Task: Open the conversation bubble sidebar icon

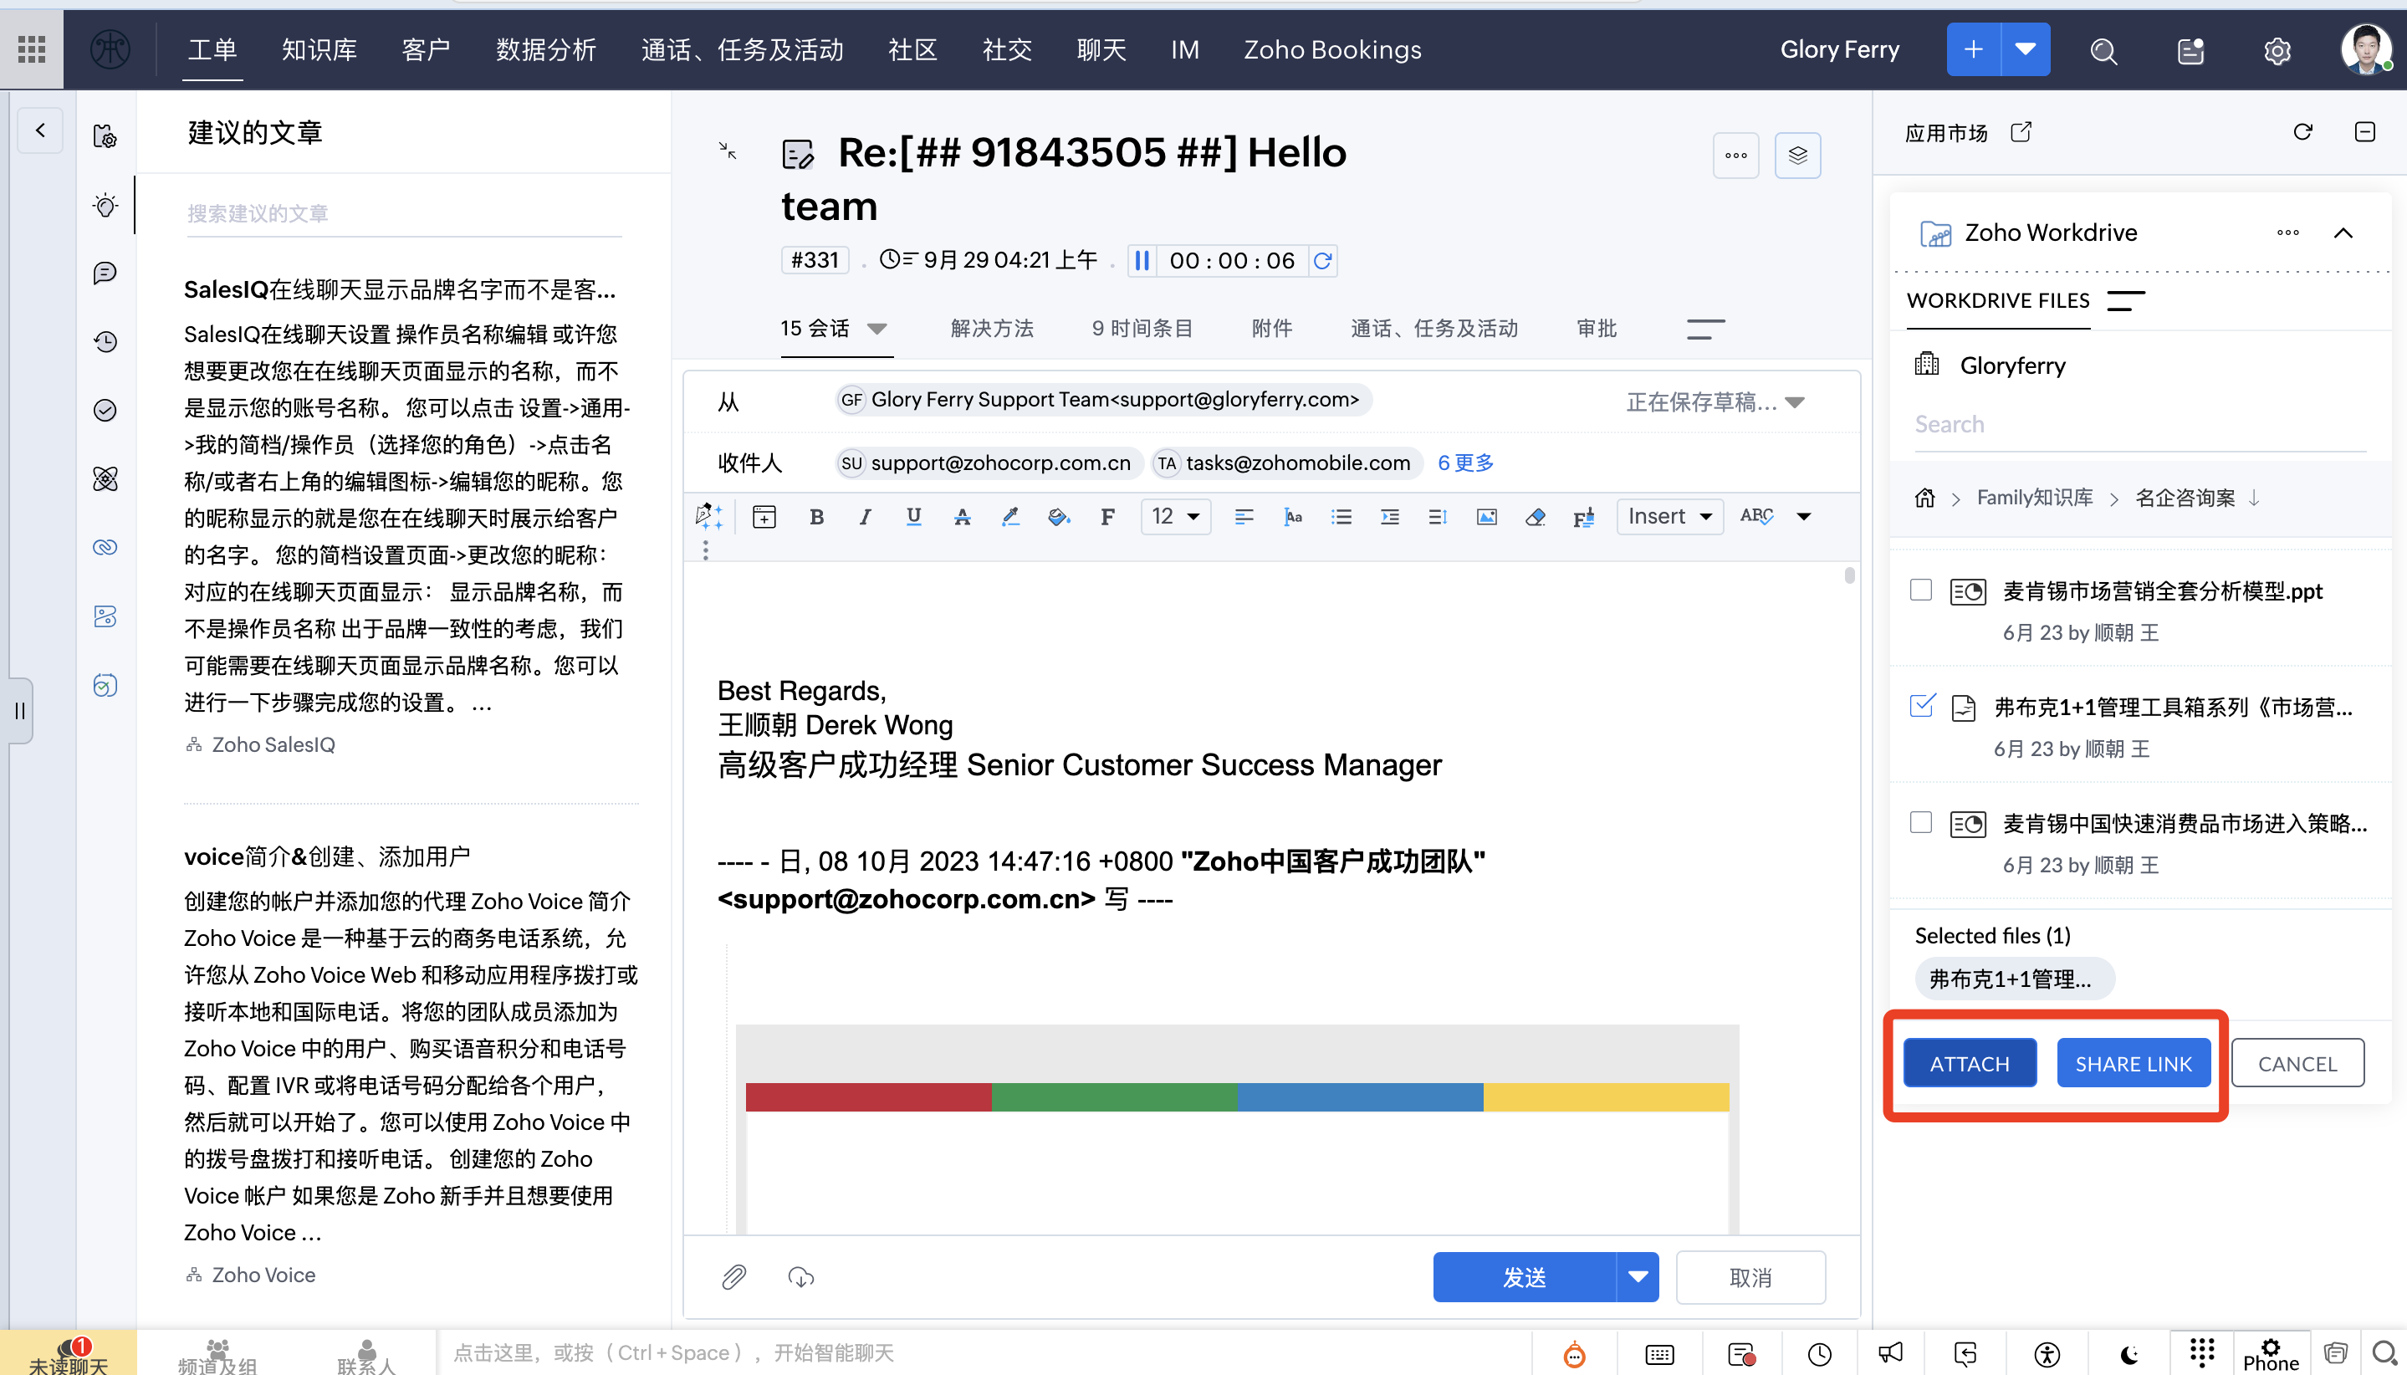Action: 105,273
